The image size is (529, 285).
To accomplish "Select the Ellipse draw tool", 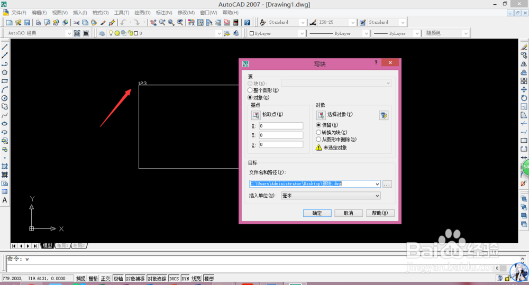I will point(5,124).
